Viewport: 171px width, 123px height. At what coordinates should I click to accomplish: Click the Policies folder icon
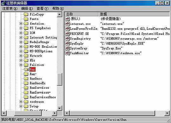coord(26,65)
